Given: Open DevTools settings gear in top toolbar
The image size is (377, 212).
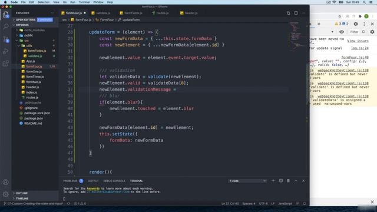Looking at the screenshot, I should pyautogui.click(x=356, y=24).
